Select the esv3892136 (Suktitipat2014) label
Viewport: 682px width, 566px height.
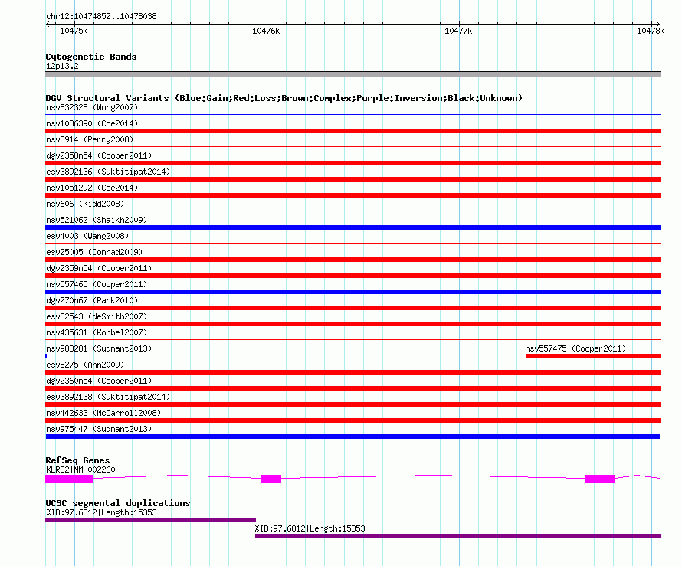[108, 172]
